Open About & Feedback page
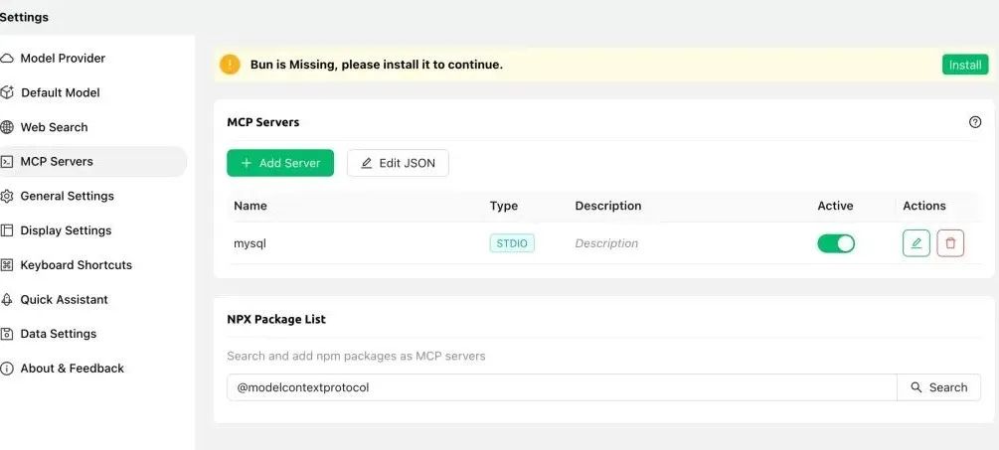 pyautogui.click(x=72, y=369)
